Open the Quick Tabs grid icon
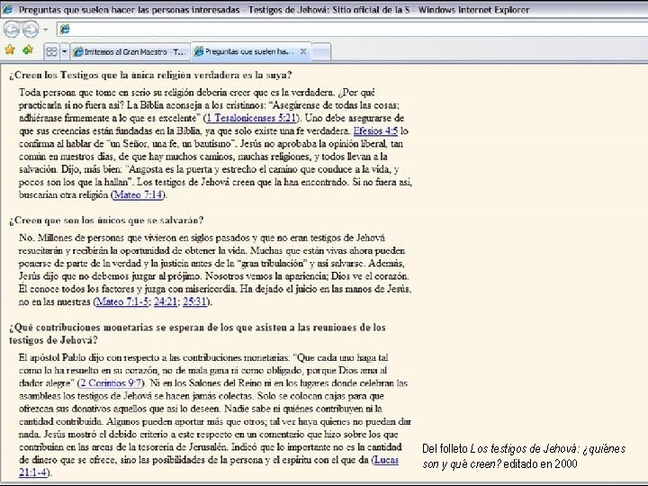This screenshot has height=486, width=648. pos(51,51)
